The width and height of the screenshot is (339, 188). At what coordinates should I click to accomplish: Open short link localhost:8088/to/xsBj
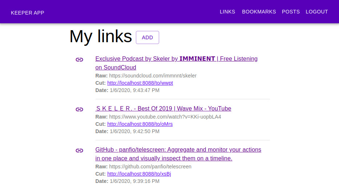pyautogui.click(x=139, y=174)
